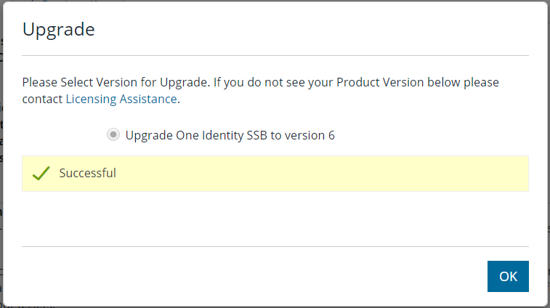Click the divider line above the OK button

(x=275, y=246)
